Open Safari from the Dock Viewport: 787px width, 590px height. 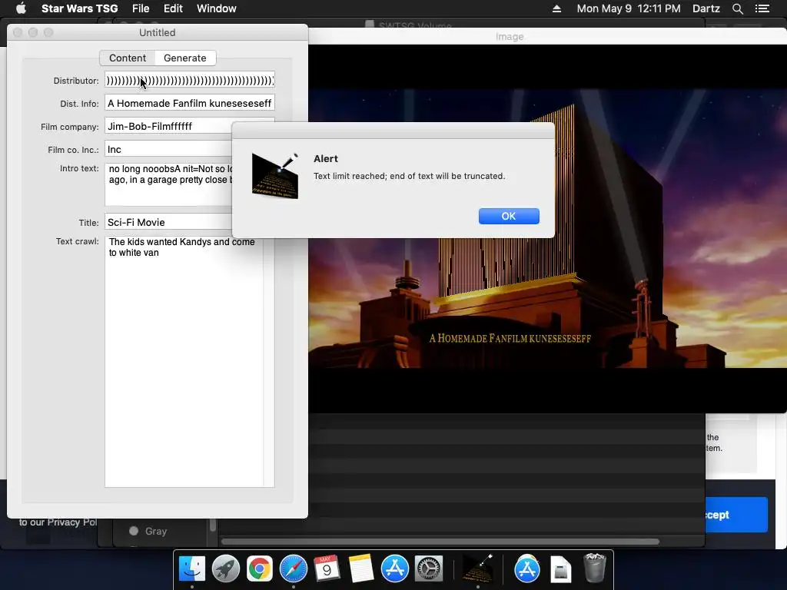pos(293,569)
